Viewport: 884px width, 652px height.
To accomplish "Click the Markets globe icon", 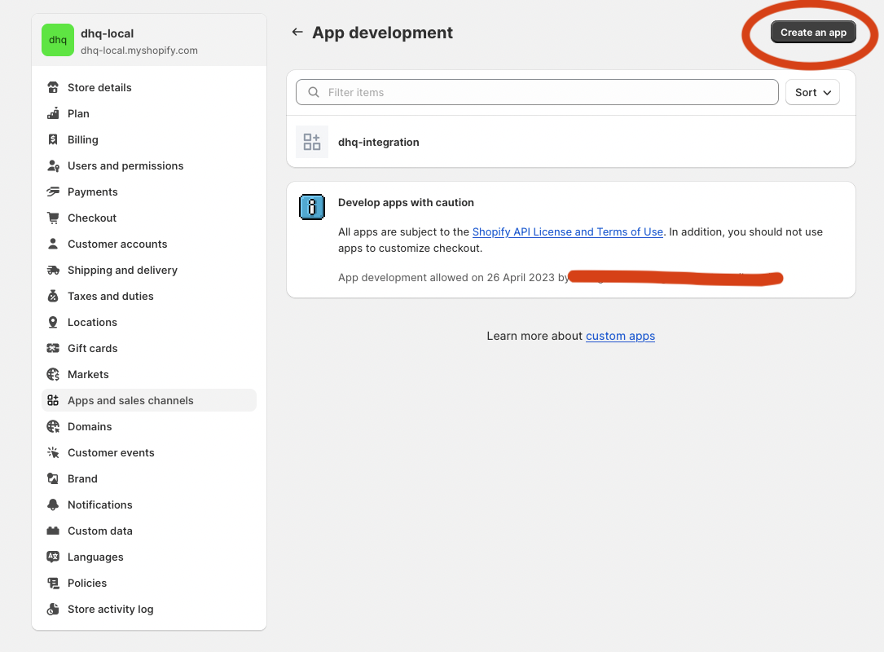I will pos(53,375).
